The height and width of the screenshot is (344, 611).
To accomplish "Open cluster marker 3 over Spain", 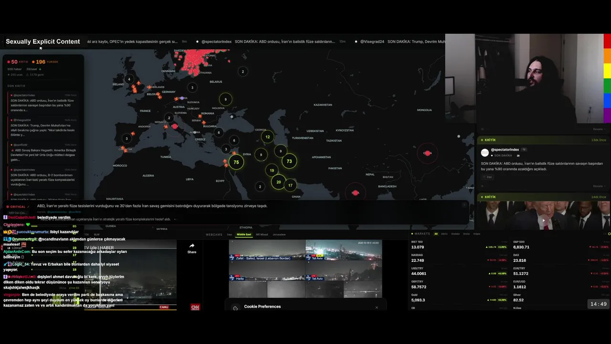I will [x=126, y=139].
